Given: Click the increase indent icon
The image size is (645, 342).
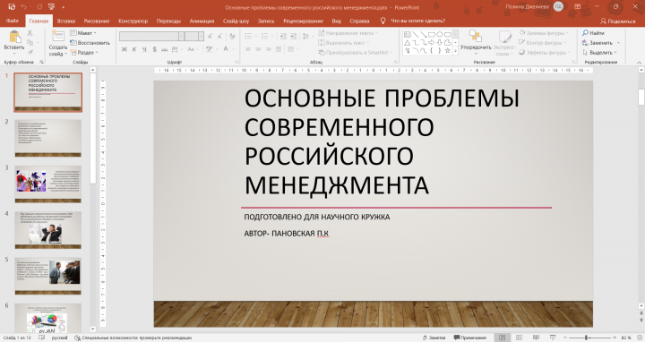Looking at the screenshot, I should pyautogui.click(x=293, y=36).
